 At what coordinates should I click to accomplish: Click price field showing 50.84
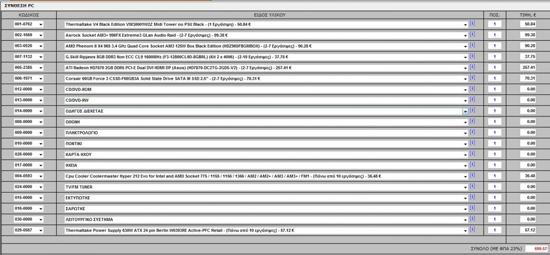point(528,24)
